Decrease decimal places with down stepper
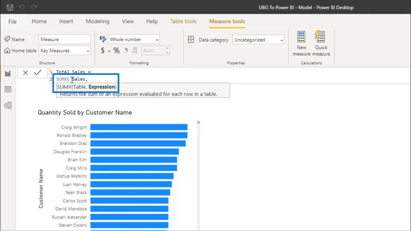 coord(167,53)
